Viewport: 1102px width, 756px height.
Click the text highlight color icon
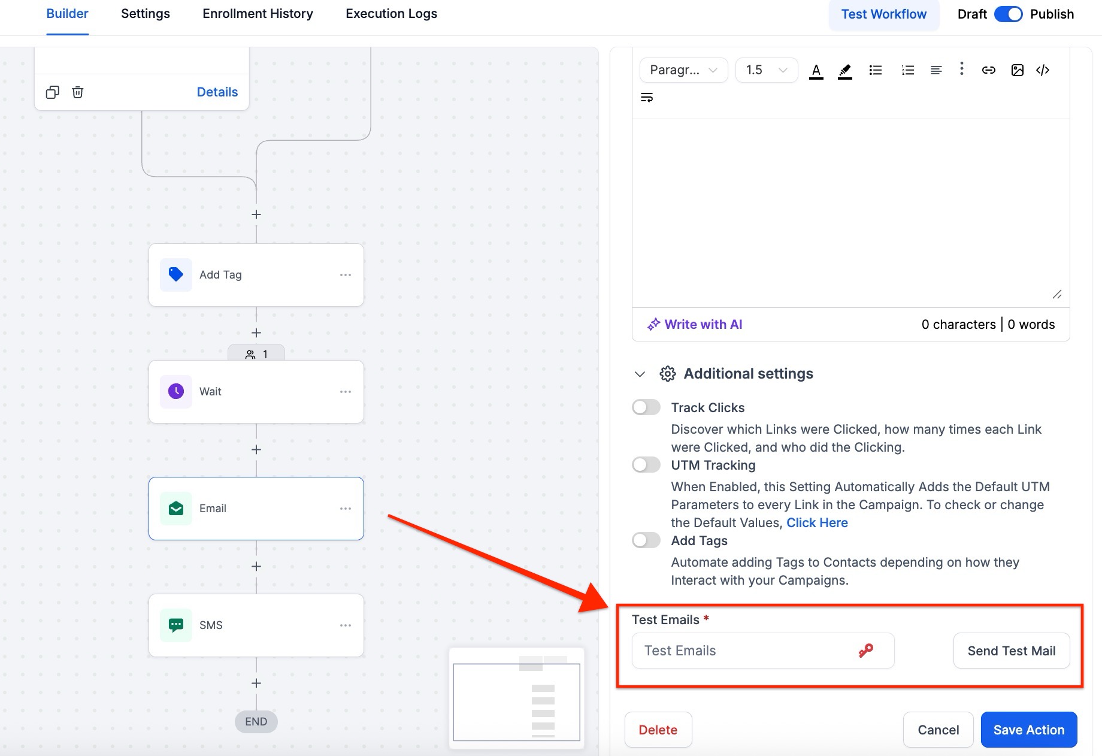[844, 71]
